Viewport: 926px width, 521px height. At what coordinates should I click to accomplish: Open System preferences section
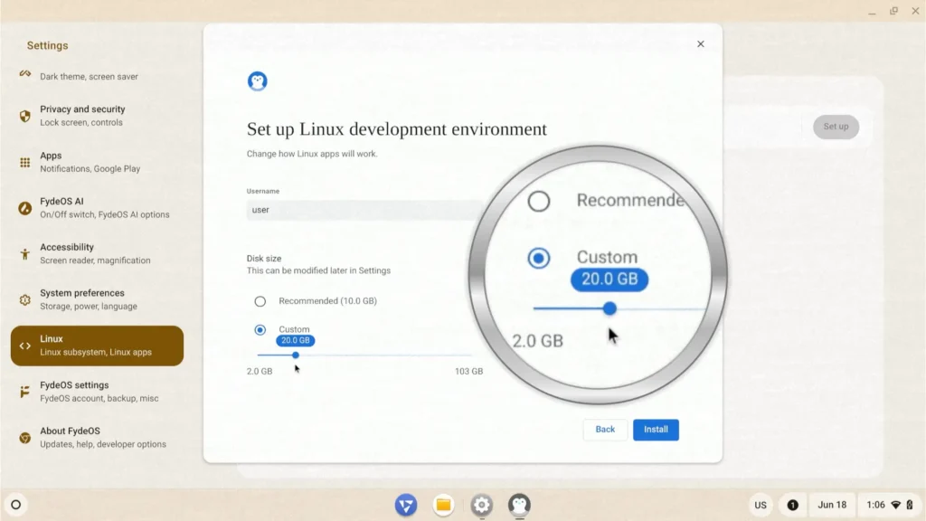point(97,299)
